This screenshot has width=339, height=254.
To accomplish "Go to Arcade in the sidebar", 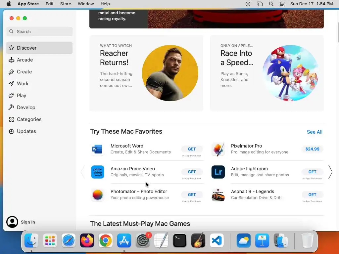I will (39, 60).
